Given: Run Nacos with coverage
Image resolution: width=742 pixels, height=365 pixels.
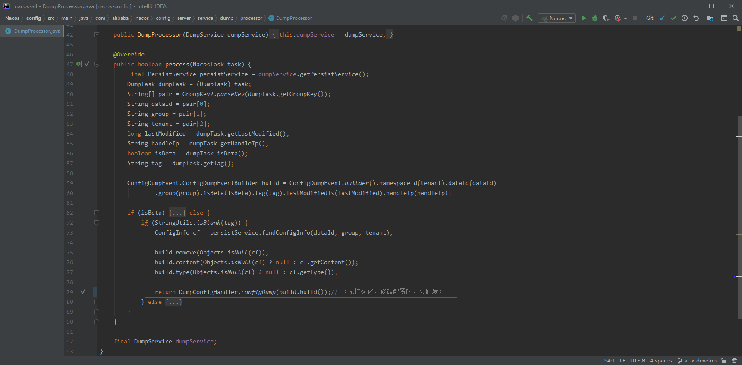Looking at the screenshot, I should pos(606,18).
